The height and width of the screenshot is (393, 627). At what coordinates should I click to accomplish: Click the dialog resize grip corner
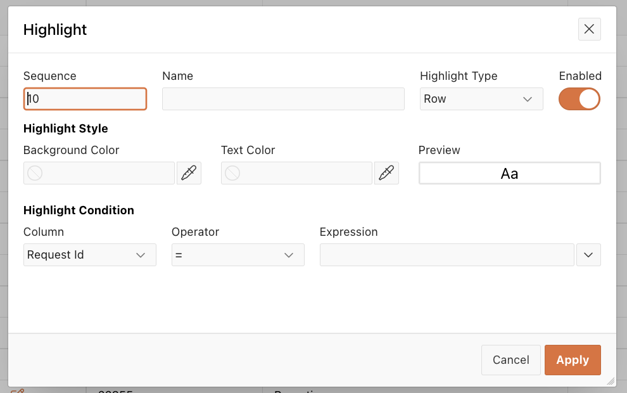click(x=611, y=381)
